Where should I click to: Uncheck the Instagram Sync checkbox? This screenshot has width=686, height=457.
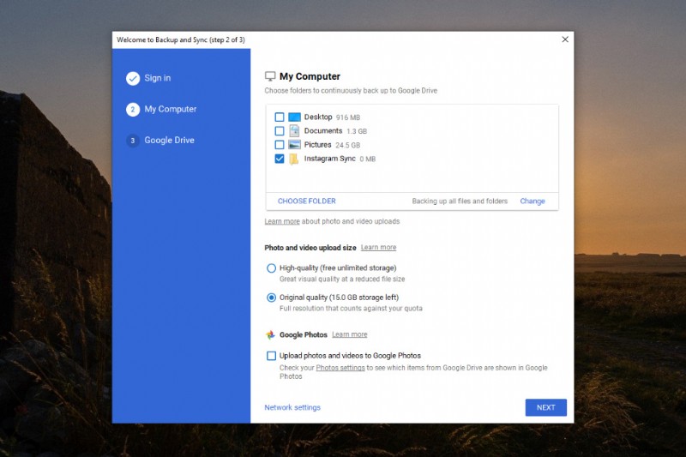[280, 159]
